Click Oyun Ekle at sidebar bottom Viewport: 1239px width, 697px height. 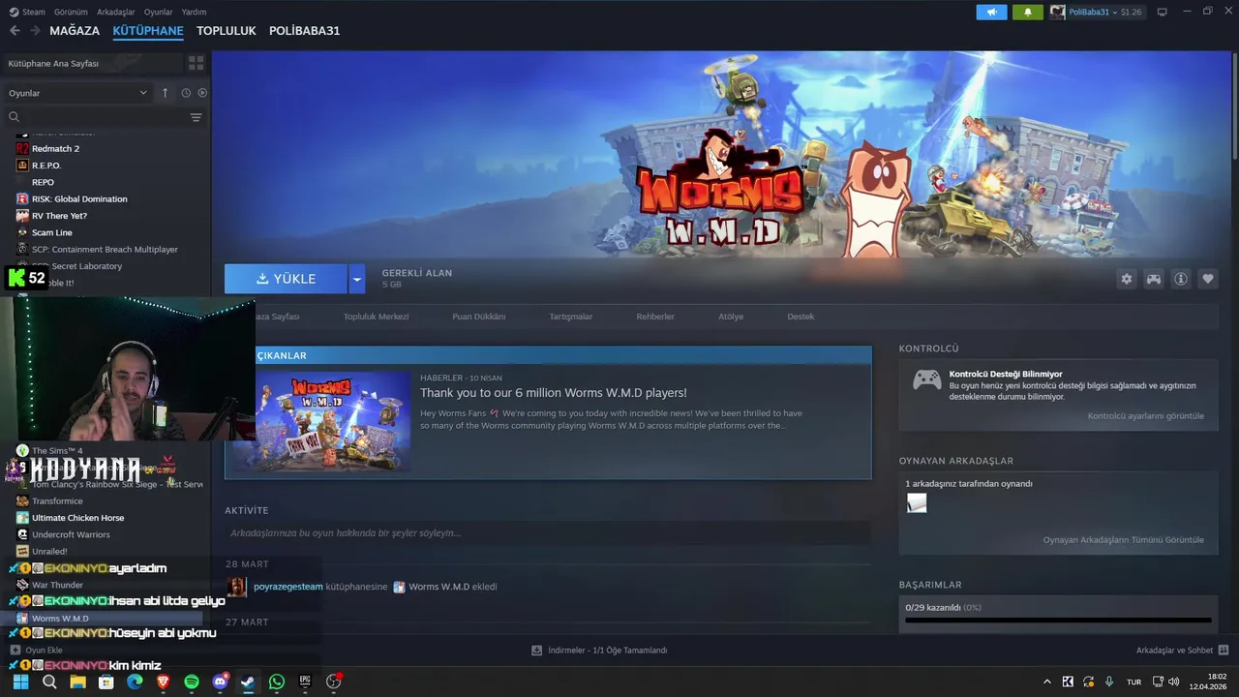click(x=36, y=651)
